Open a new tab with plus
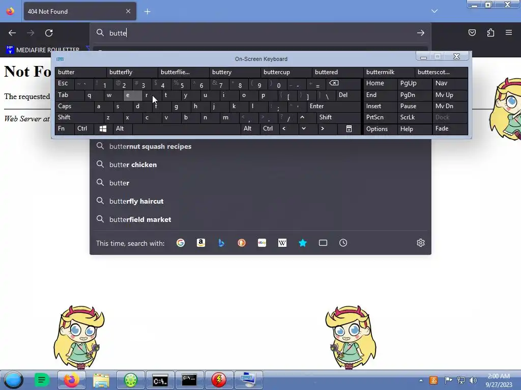The width and height of the screenshot is (521, 390). click(x=148, y=12)
